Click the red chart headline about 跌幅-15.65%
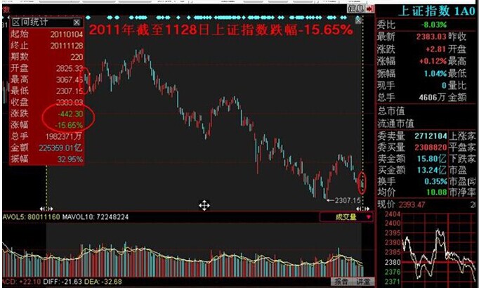This screenshot has height=288, width=479. 221,30
